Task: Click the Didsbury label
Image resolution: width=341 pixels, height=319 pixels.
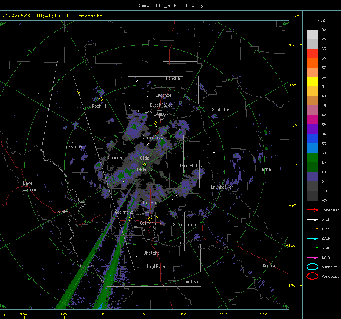Action: (x=143, y=170)
